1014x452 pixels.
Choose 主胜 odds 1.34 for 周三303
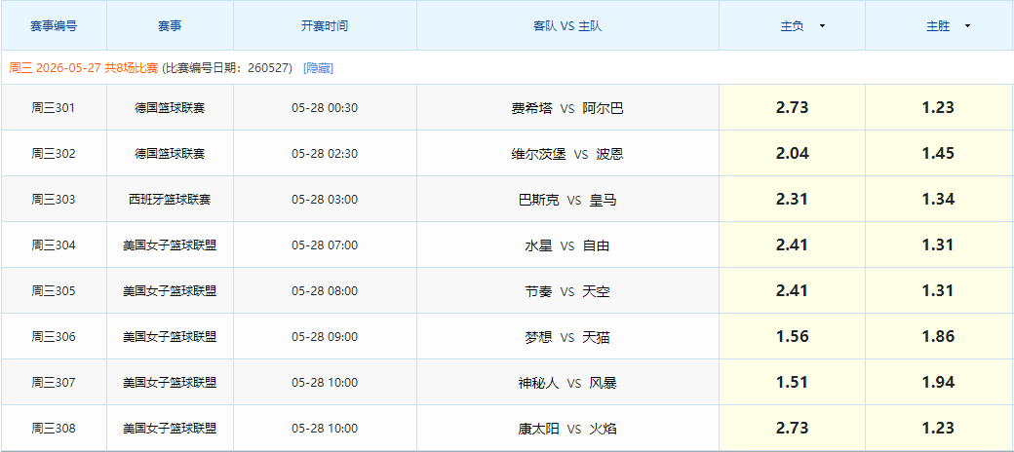pyautogui.click(x=939, y=200)
